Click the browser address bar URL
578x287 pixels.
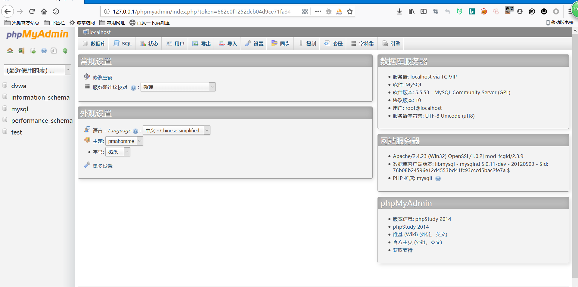point(202,11)
